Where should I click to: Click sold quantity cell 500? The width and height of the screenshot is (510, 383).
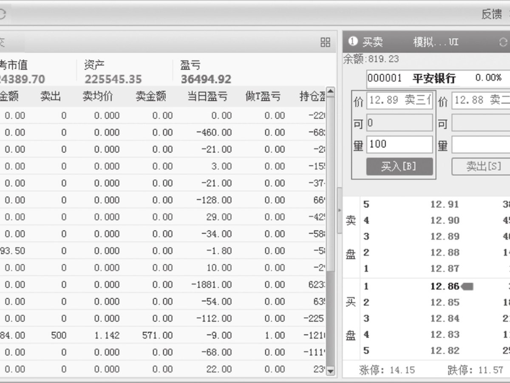point(59,335)
